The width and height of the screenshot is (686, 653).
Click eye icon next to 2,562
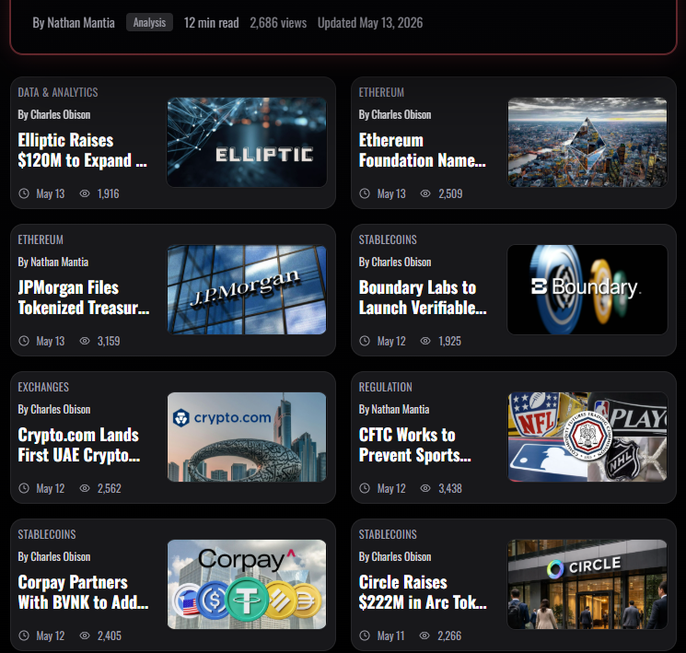pos(85,488)
